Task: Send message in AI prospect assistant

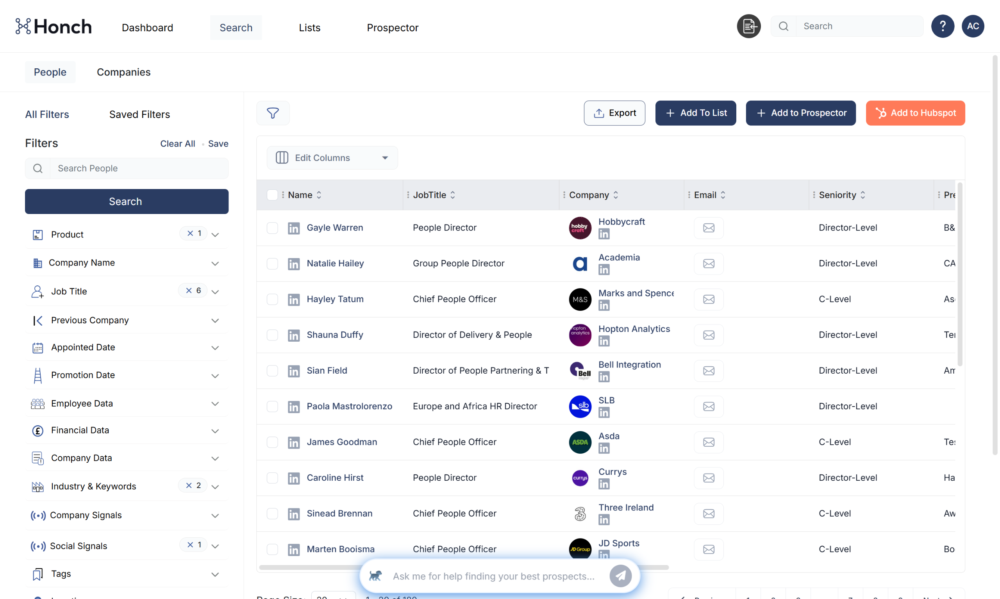Action: (620, 576)
